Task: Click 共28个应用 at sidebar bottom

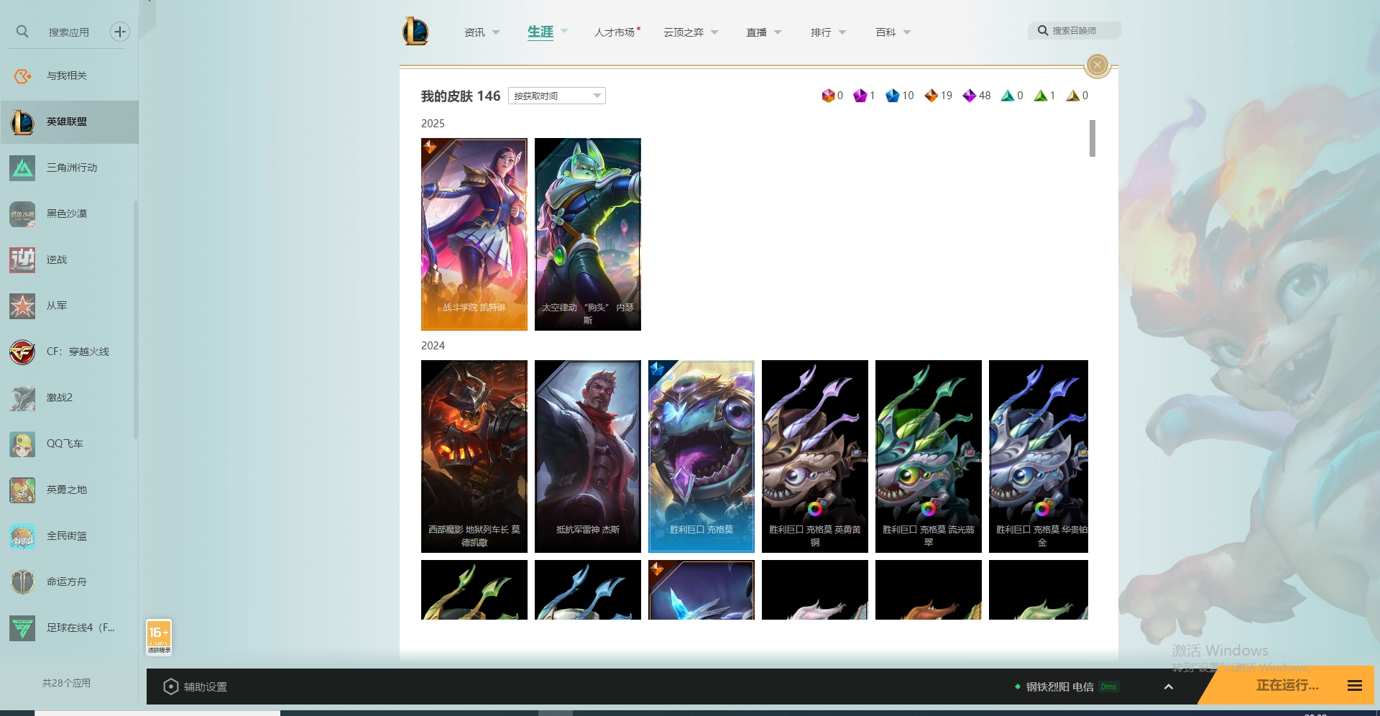Action: [66, 683]
